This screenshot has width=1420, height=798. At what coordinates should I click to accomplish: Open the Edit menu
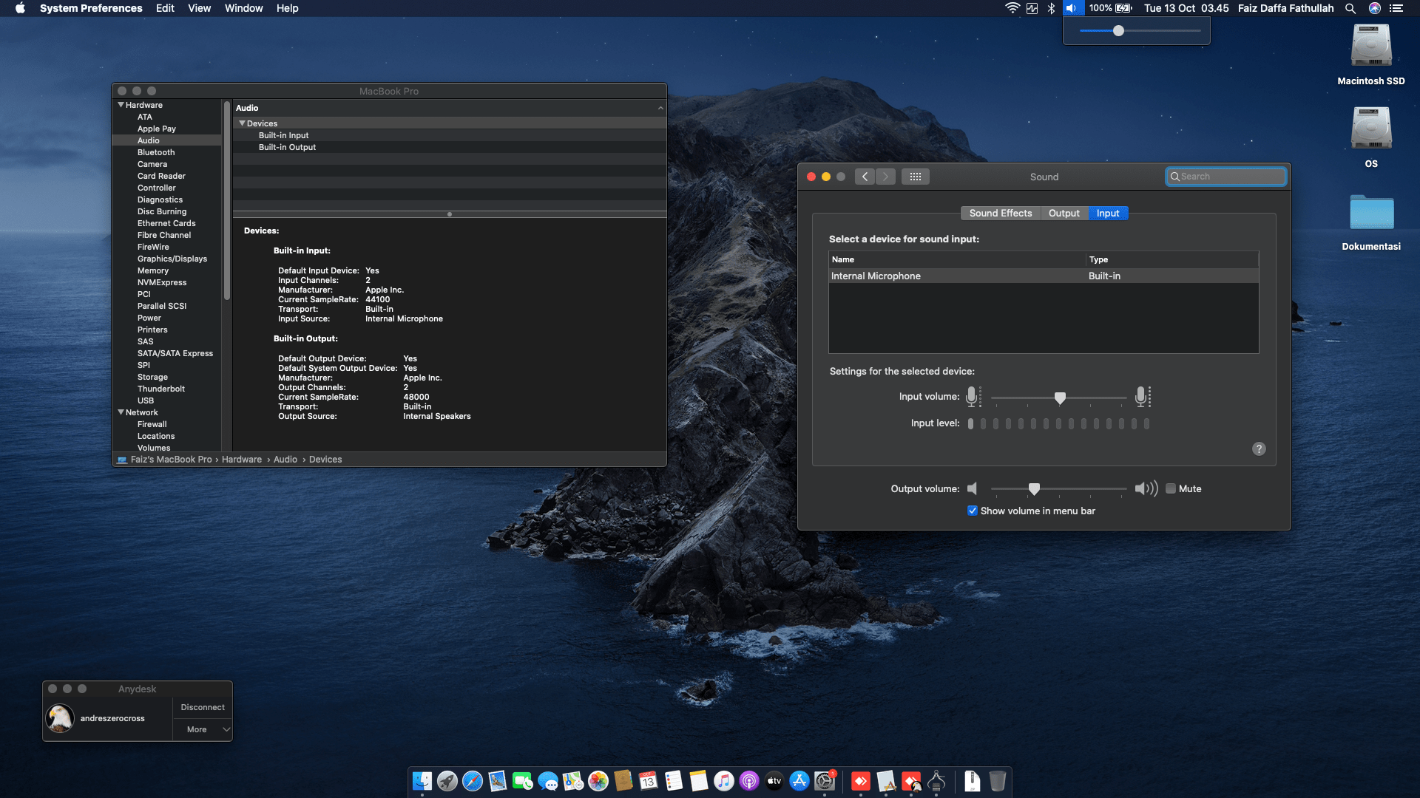pyautogui.click(x=165, y=8)
